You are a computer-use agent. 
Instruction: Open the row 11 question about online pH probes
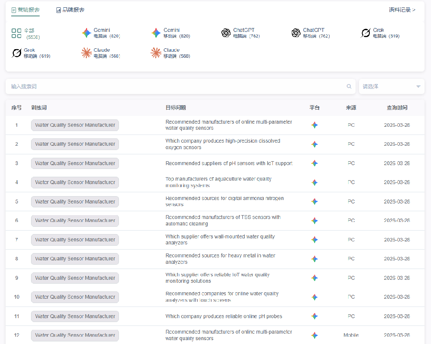click(224, 316)
